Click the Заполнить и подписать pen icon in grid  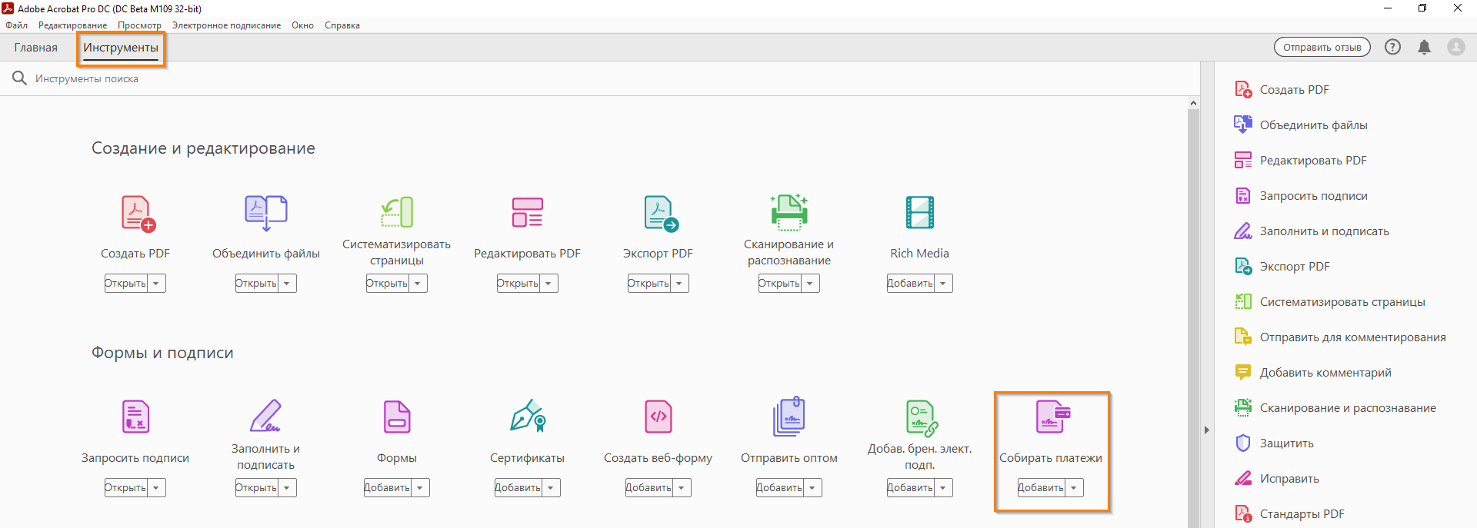click(265, 416)
